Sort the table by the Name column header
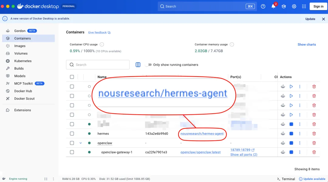The height and width of the screenshot is (182, 328). pyautogui.click(x=102, y=77)
